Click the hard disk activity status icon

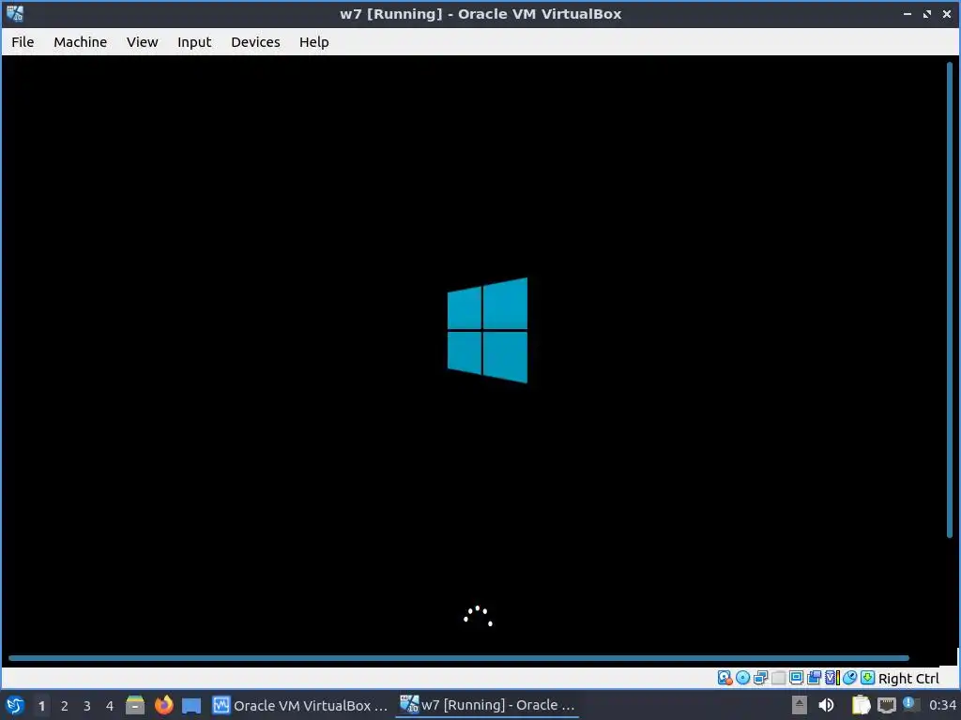click(x=725, y=678)
